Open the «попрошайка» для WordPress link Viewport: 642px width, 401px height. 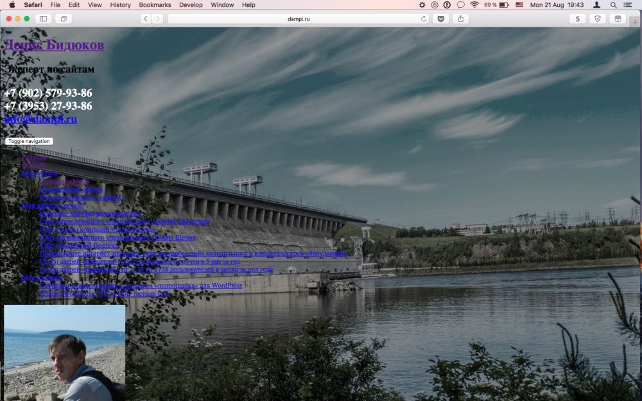pos(141,286)
